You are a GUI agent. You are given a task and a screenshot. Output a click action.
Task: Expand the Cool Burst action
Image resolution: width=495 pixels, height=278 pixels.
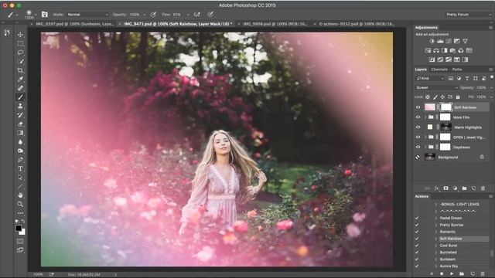(436, 246)
